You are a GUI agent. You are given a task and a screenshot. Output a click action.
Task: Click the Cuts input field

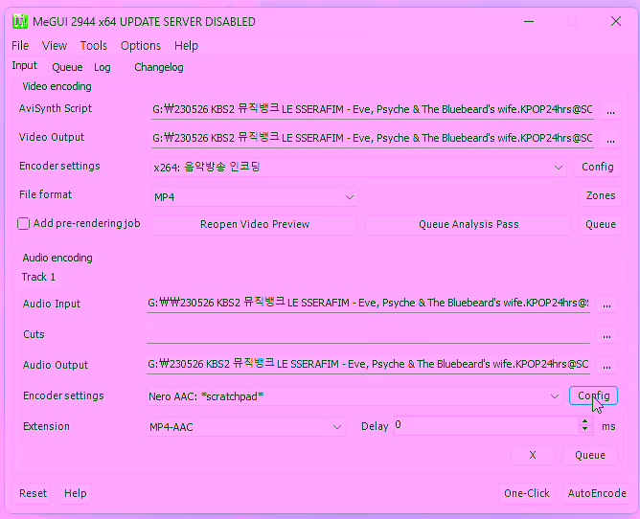tap(368, 334)
